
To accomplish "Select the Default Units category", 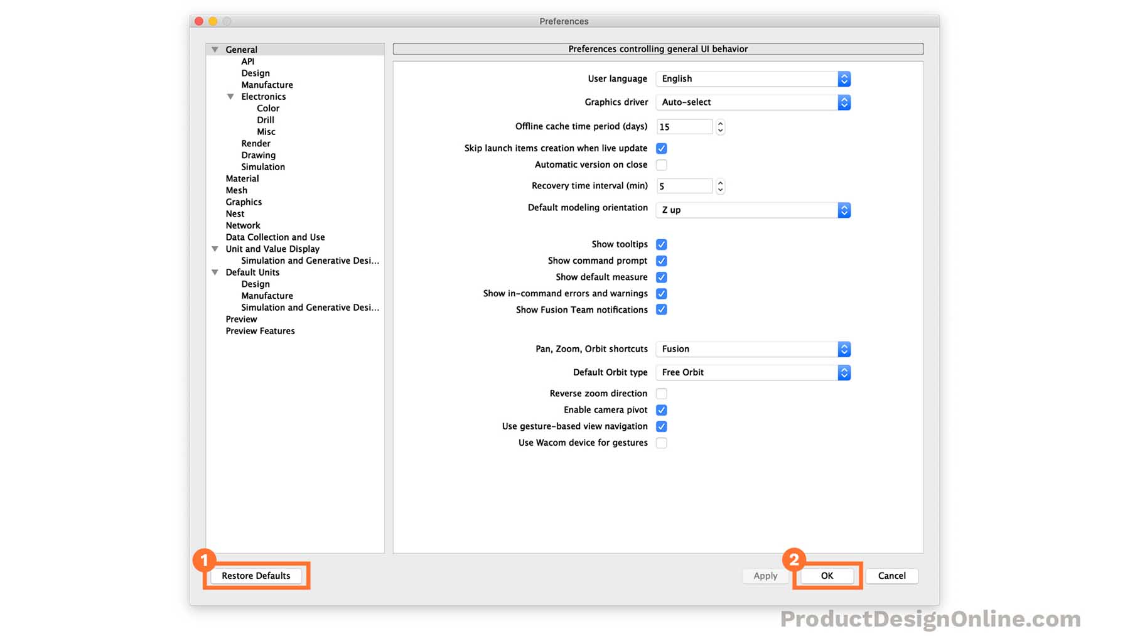I will (252, 272).
